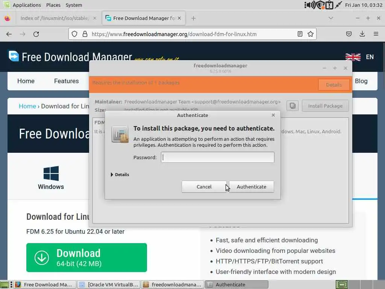Open the EN language selector
The image size is (385, 289).
[x=370, y=57]
